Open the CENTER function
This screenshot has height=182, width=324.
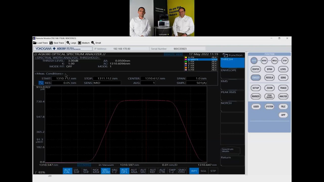tap(256, 69)
